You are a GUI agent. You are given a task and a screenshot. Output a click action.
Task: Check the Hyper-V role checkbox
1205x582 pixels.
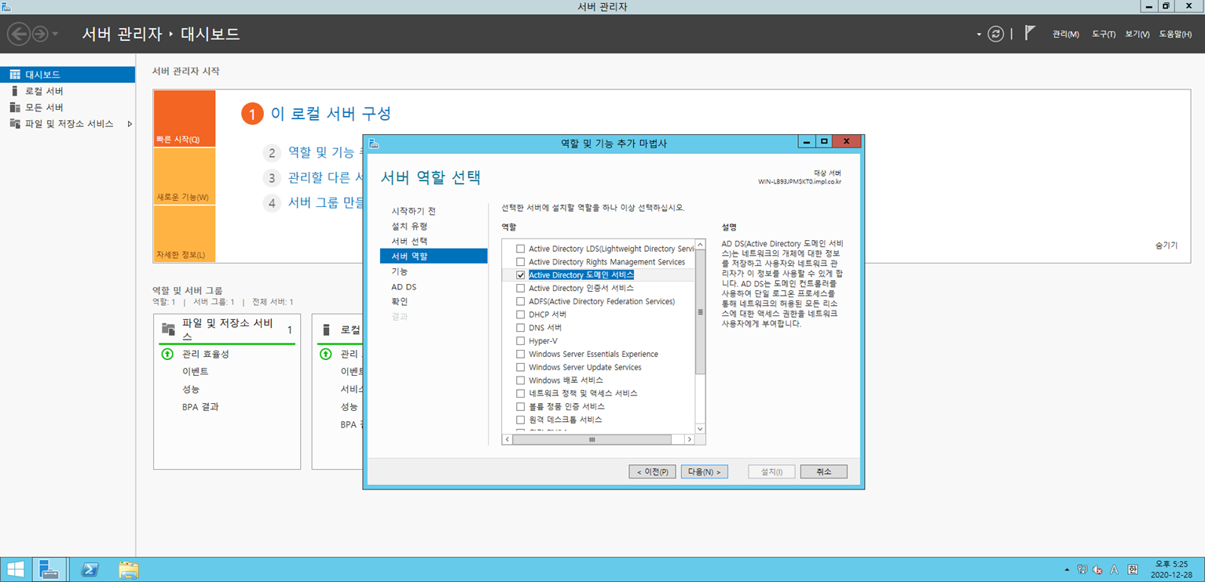[x=520, y=341]
